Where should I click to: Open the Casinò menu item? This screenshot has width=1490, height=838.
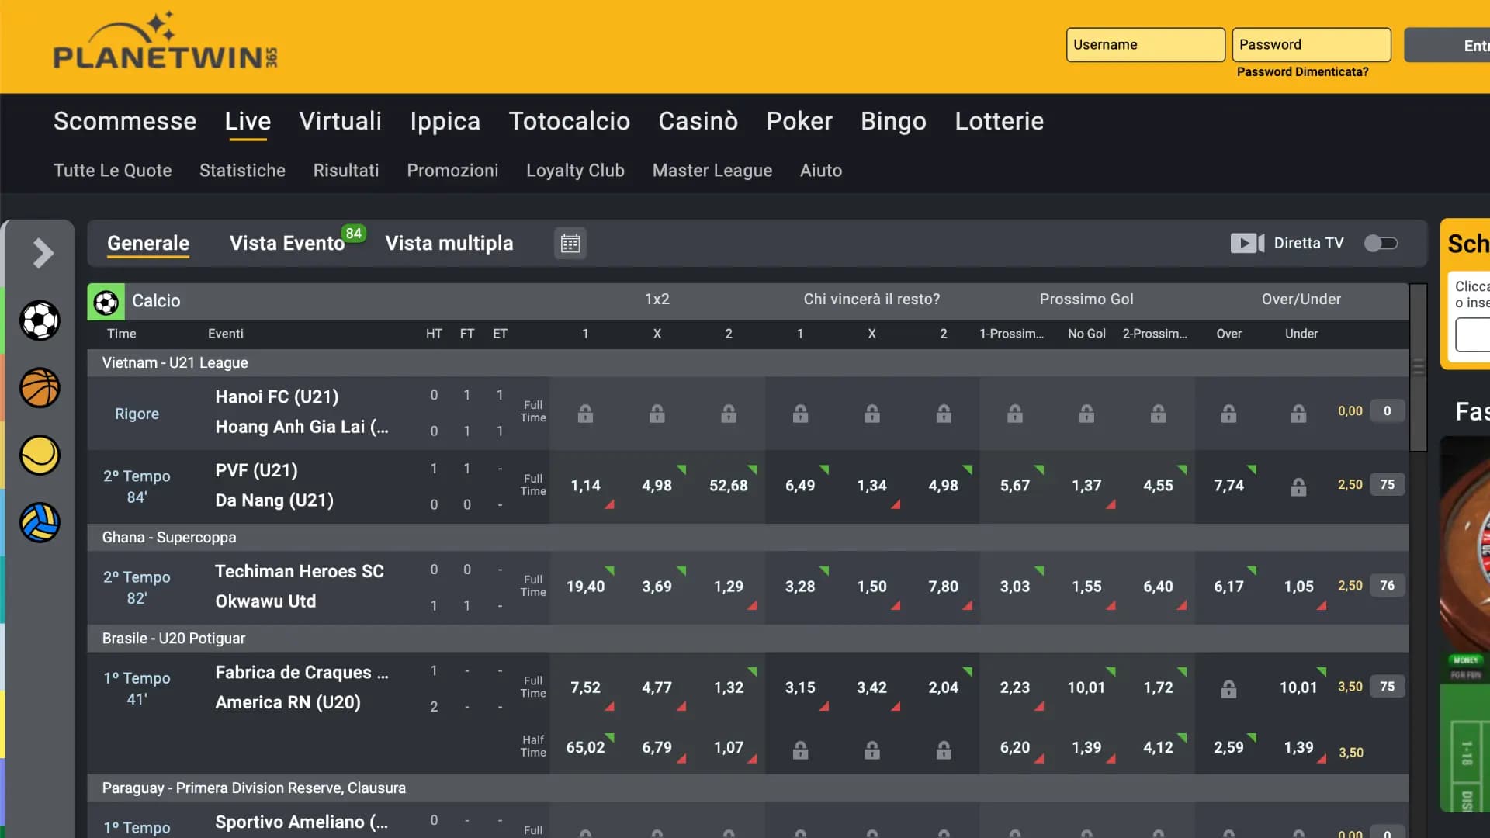(698, 121)
